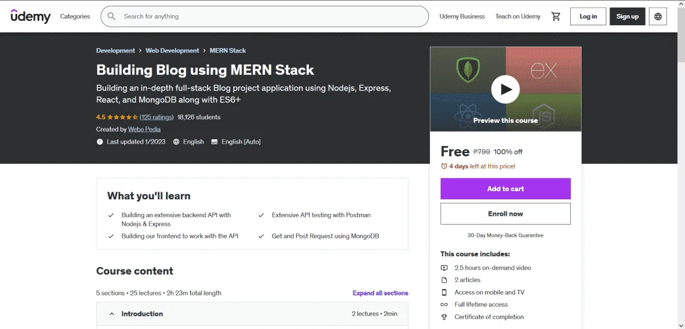Expand all sections of course content

381,294
